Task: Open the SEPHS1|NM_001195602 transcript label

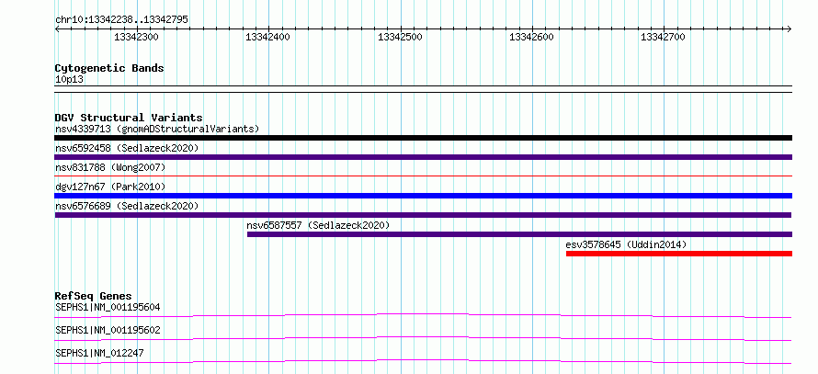Action: point(108,330)
